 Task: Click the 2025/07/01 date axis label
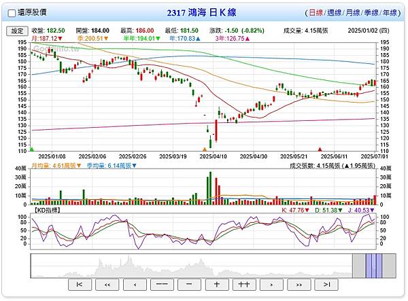click(x=374, y=156)
